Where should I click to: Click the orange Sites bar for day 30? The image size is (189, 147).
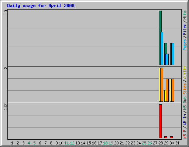click(x=173, y=90)
